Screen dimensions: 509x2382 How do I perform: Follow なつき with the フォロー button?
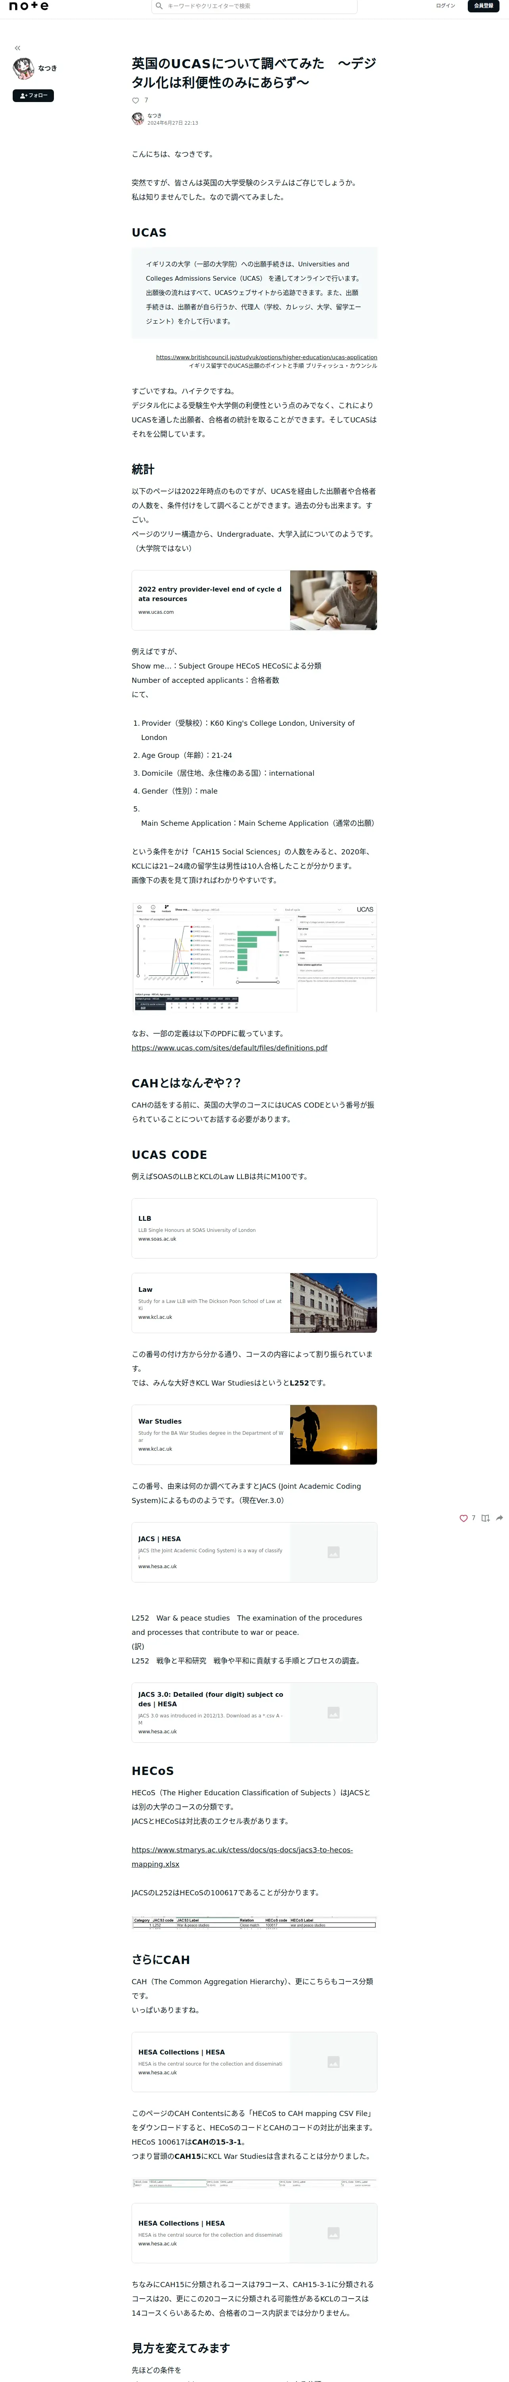click(33, 95)
